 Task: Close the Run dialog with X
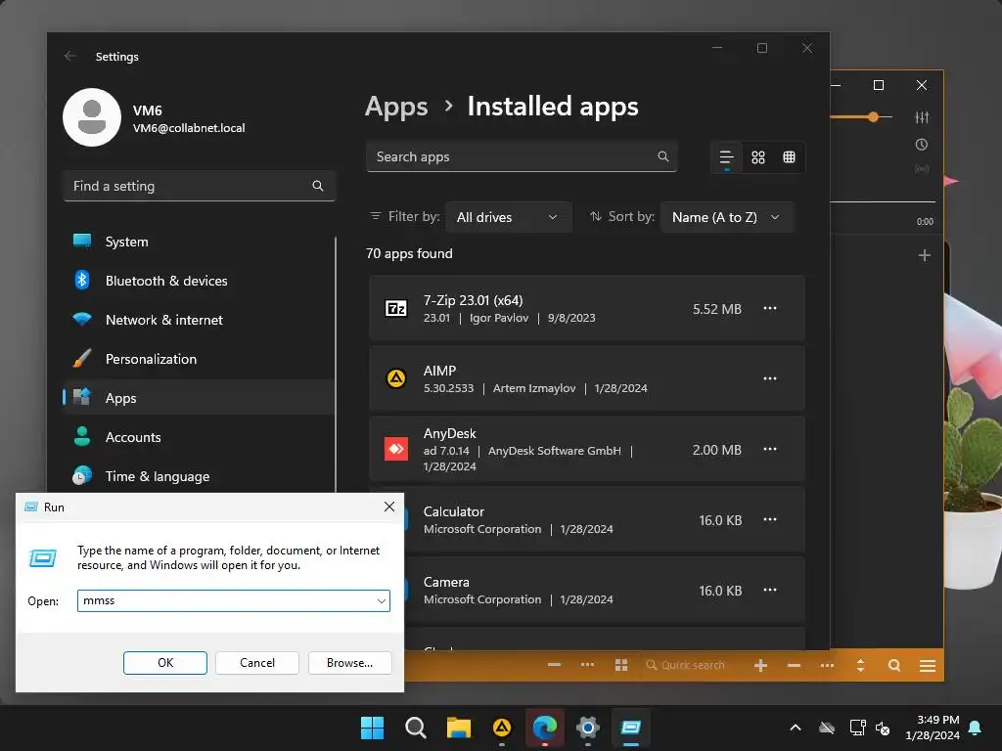[x=389, y=507]
